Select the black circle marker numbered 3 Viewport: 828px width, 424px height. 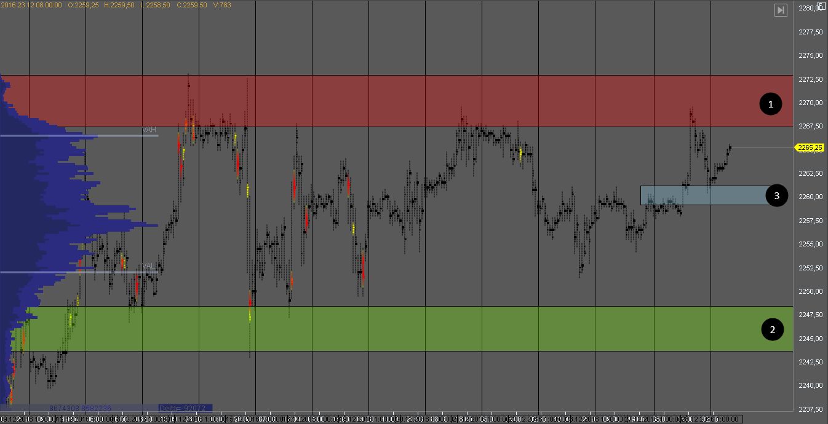(776, 195)
